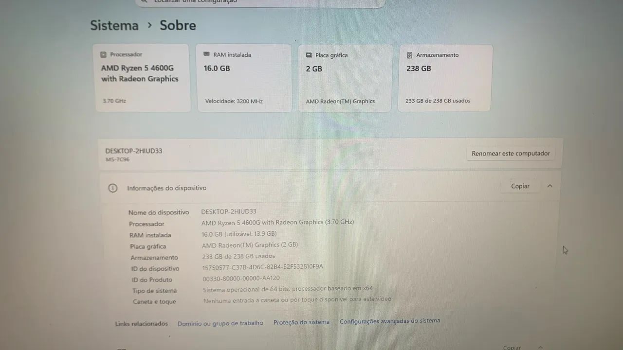Open Configurações avançadas do sistema link
Screen dimensions: 623x350
click(389, 321)
